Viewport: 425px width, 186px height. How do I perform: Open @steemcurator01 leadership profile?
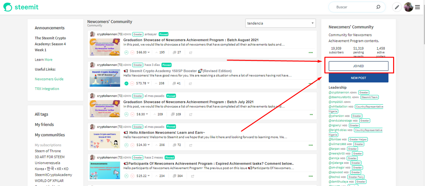[340, 97]
